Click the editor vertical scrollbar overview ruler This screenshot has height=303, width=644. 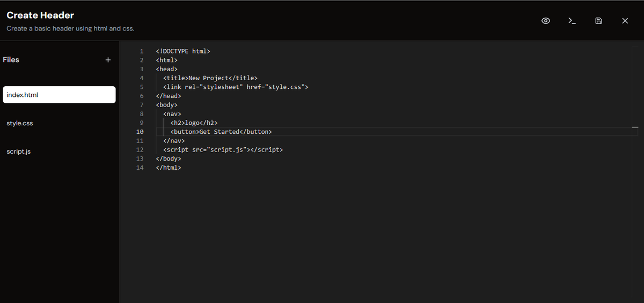click(x=635, y=171)
